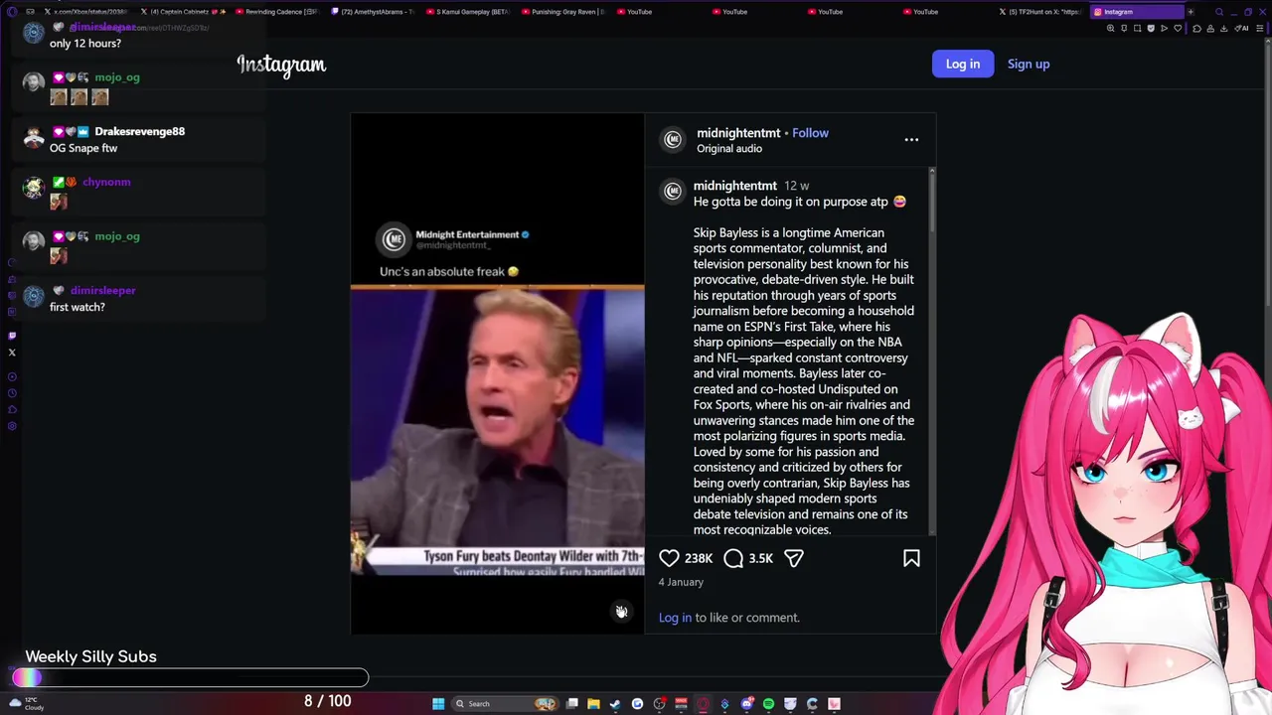Screen dimensions: 1272x715
Task: Click the 4 January post date
Action: pyautogui.click(x=681, y=582)
